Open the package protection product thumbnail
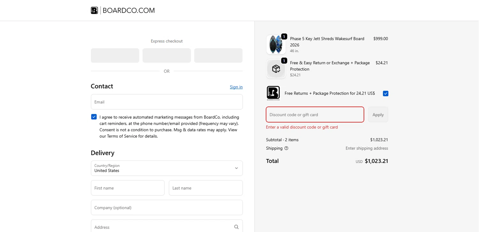Screen dimensions: 479x232 coord(276,69)
